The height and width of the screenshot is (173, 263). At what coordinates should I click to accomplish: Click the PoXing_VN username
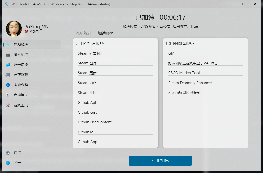click(x=37, y=27)
